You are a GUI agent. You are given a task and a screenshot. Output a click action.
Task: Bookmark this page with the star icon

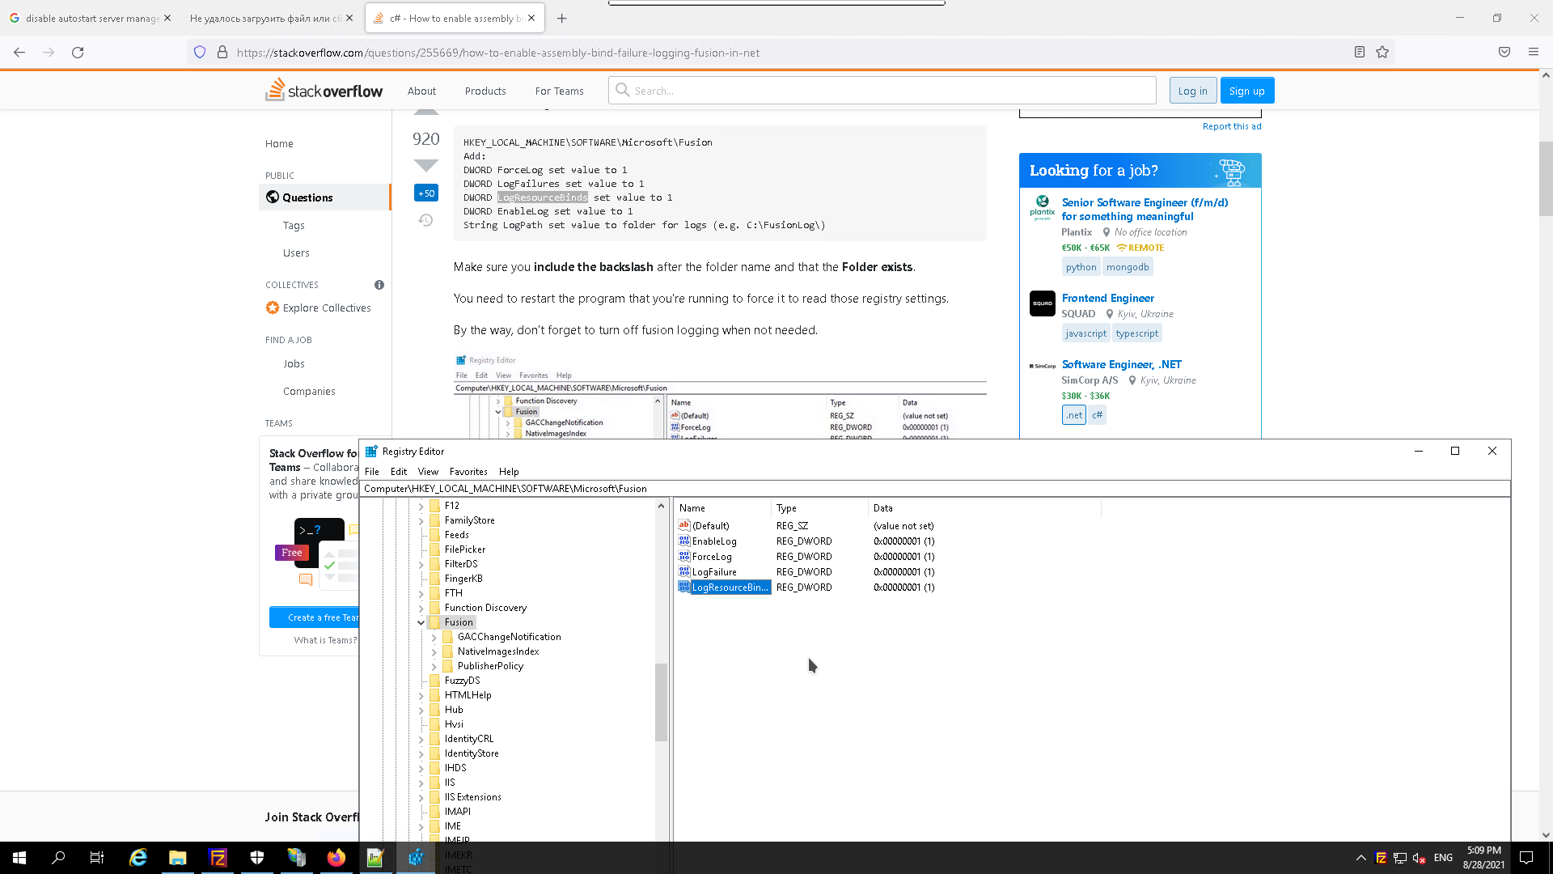[x=1382, y=53]
